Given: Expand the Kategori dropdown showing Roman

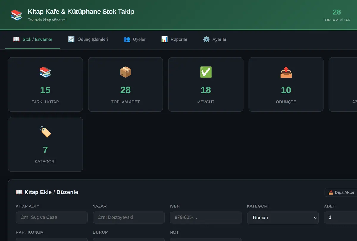Looking at the screenshot, I should point(283,218).
